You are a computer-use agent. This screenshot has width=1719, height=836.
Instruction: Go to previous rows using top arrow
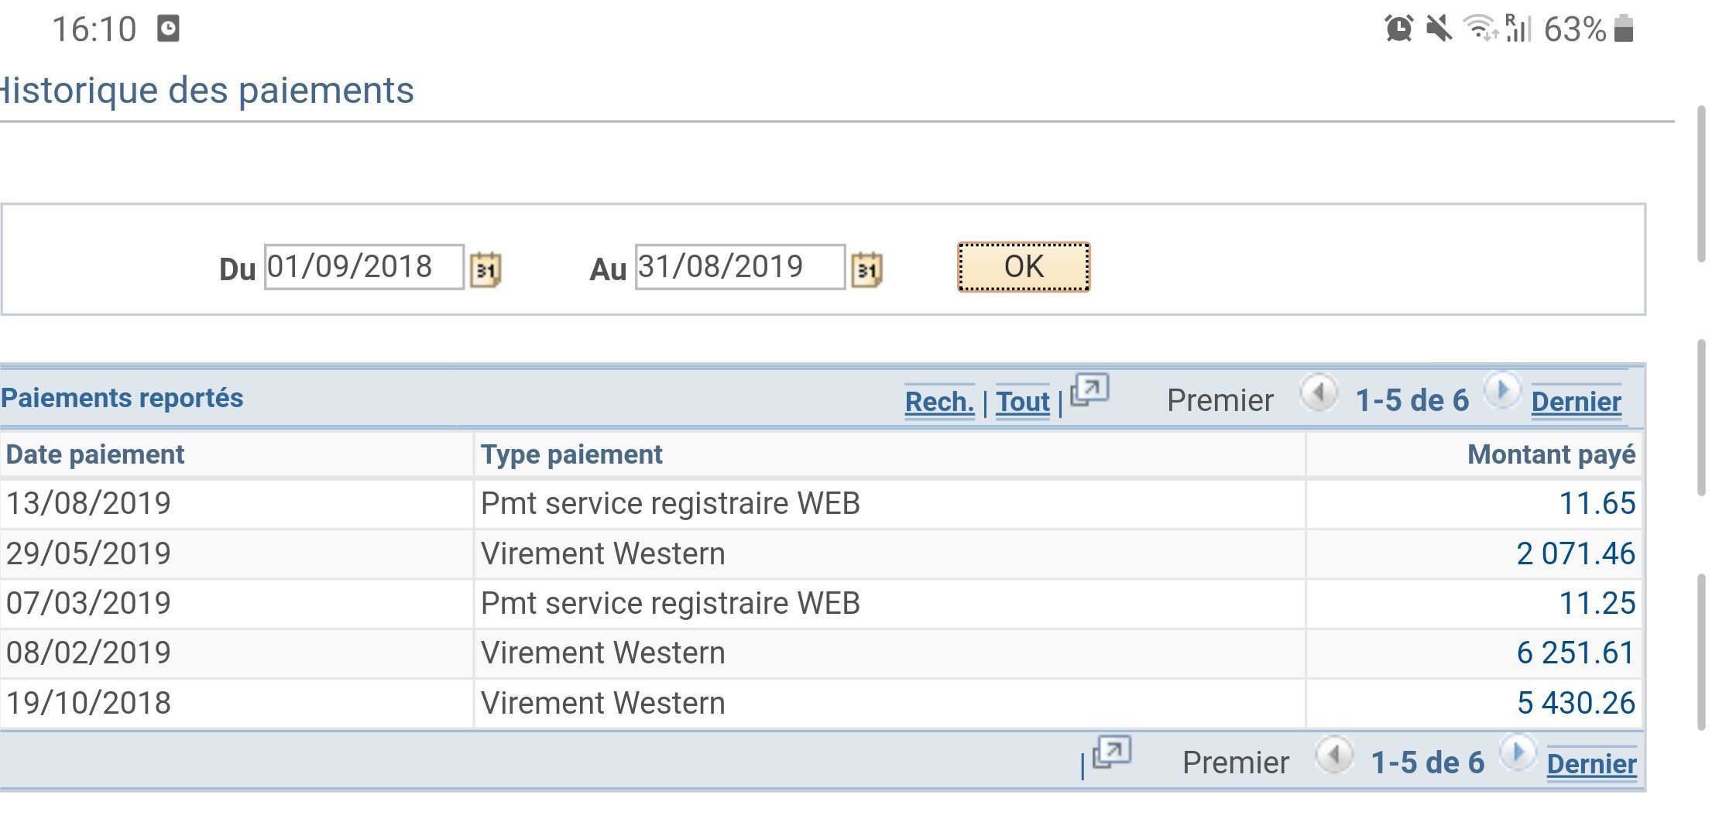coord(1319,393)
